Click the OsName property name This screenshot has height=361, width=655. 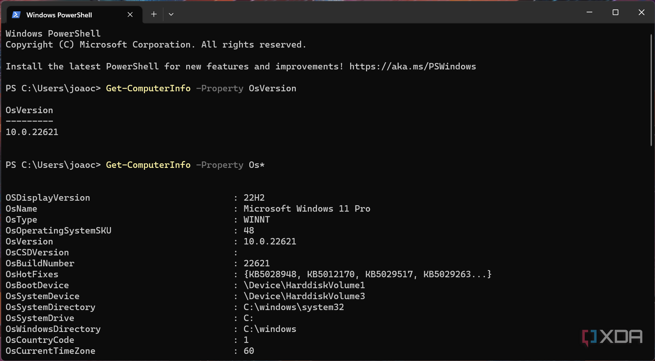click(x=22, y=209)
